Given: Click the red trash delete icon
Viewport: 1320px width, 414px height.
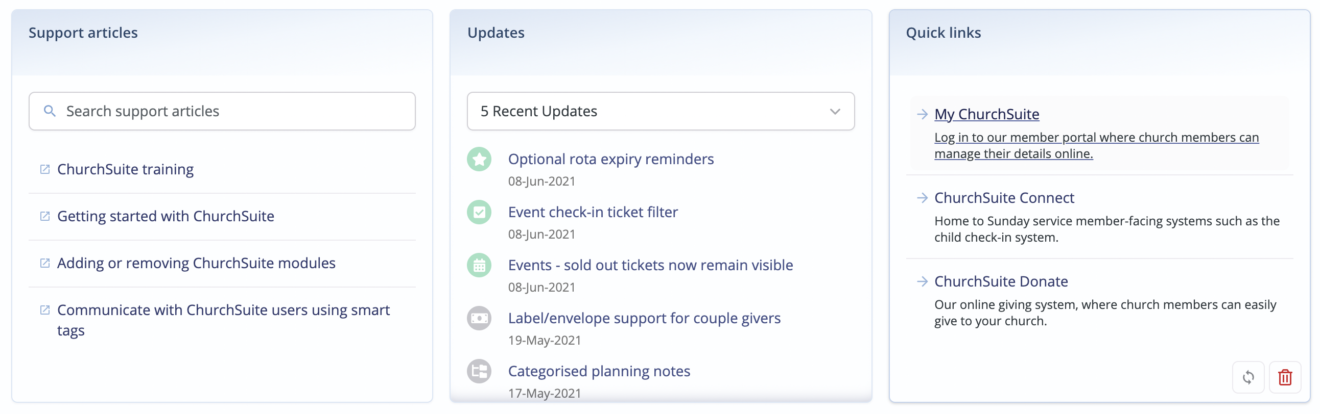Looking at the screenshot, I should [1285, 378].
